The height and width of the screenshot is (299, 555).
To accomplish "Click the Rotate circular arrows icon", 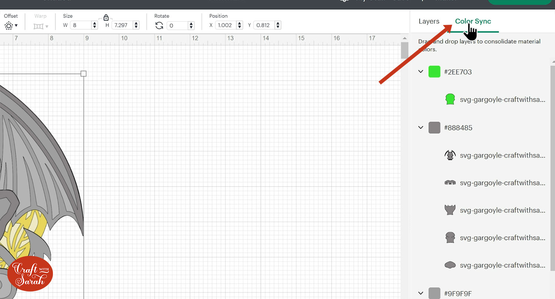I will 159,25.
